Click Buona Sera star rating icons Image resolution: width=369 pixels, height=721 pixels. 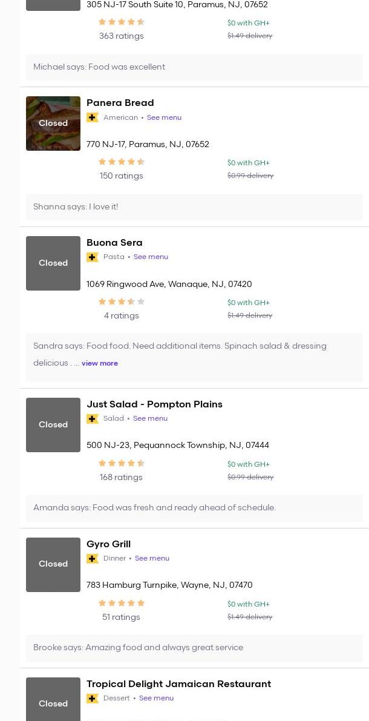(121, 301)
